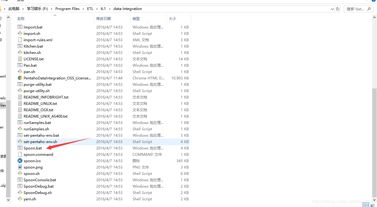
Task: Go to Program Files breadcrumb
Action: coord(67,9)
